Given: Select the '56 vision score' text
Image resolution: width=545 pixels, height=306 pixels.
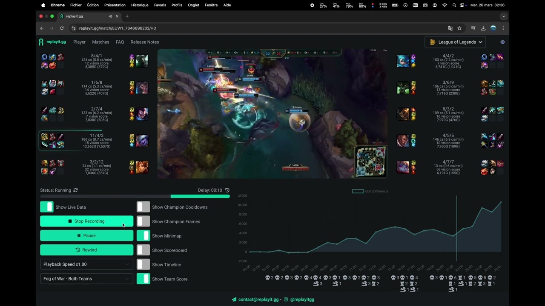Looking at the screenshot, I should [448, 170].
